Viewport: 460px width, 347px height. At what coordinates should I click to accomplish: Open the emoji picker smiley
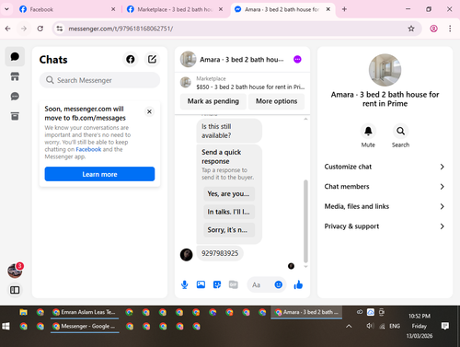[x=278, y=284]
